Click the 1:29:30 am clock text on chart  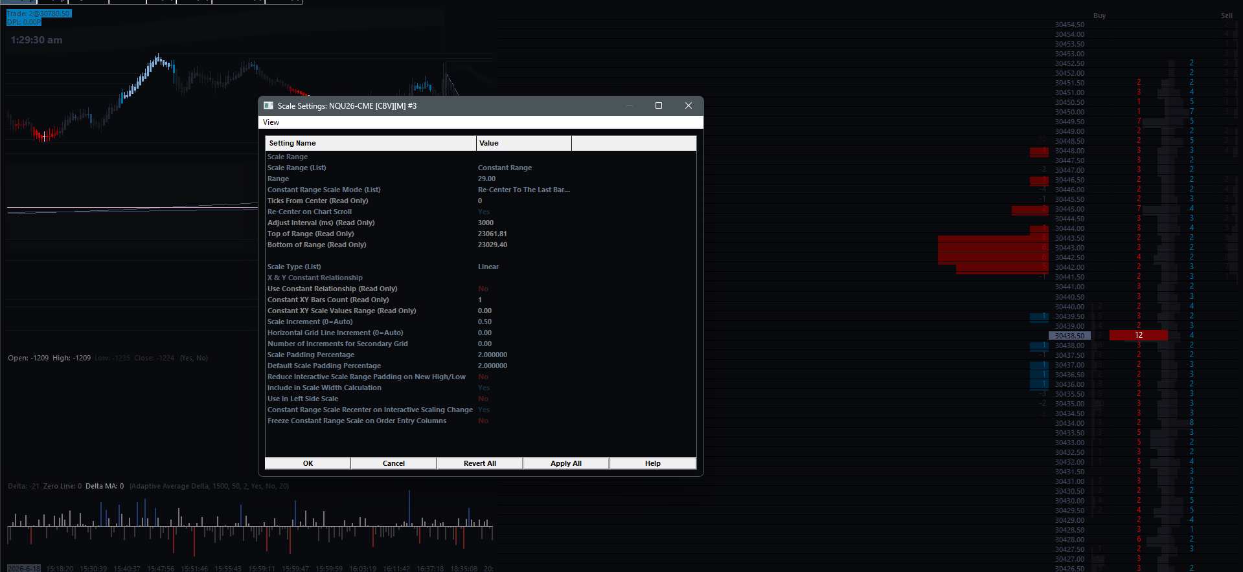[36, 40]
